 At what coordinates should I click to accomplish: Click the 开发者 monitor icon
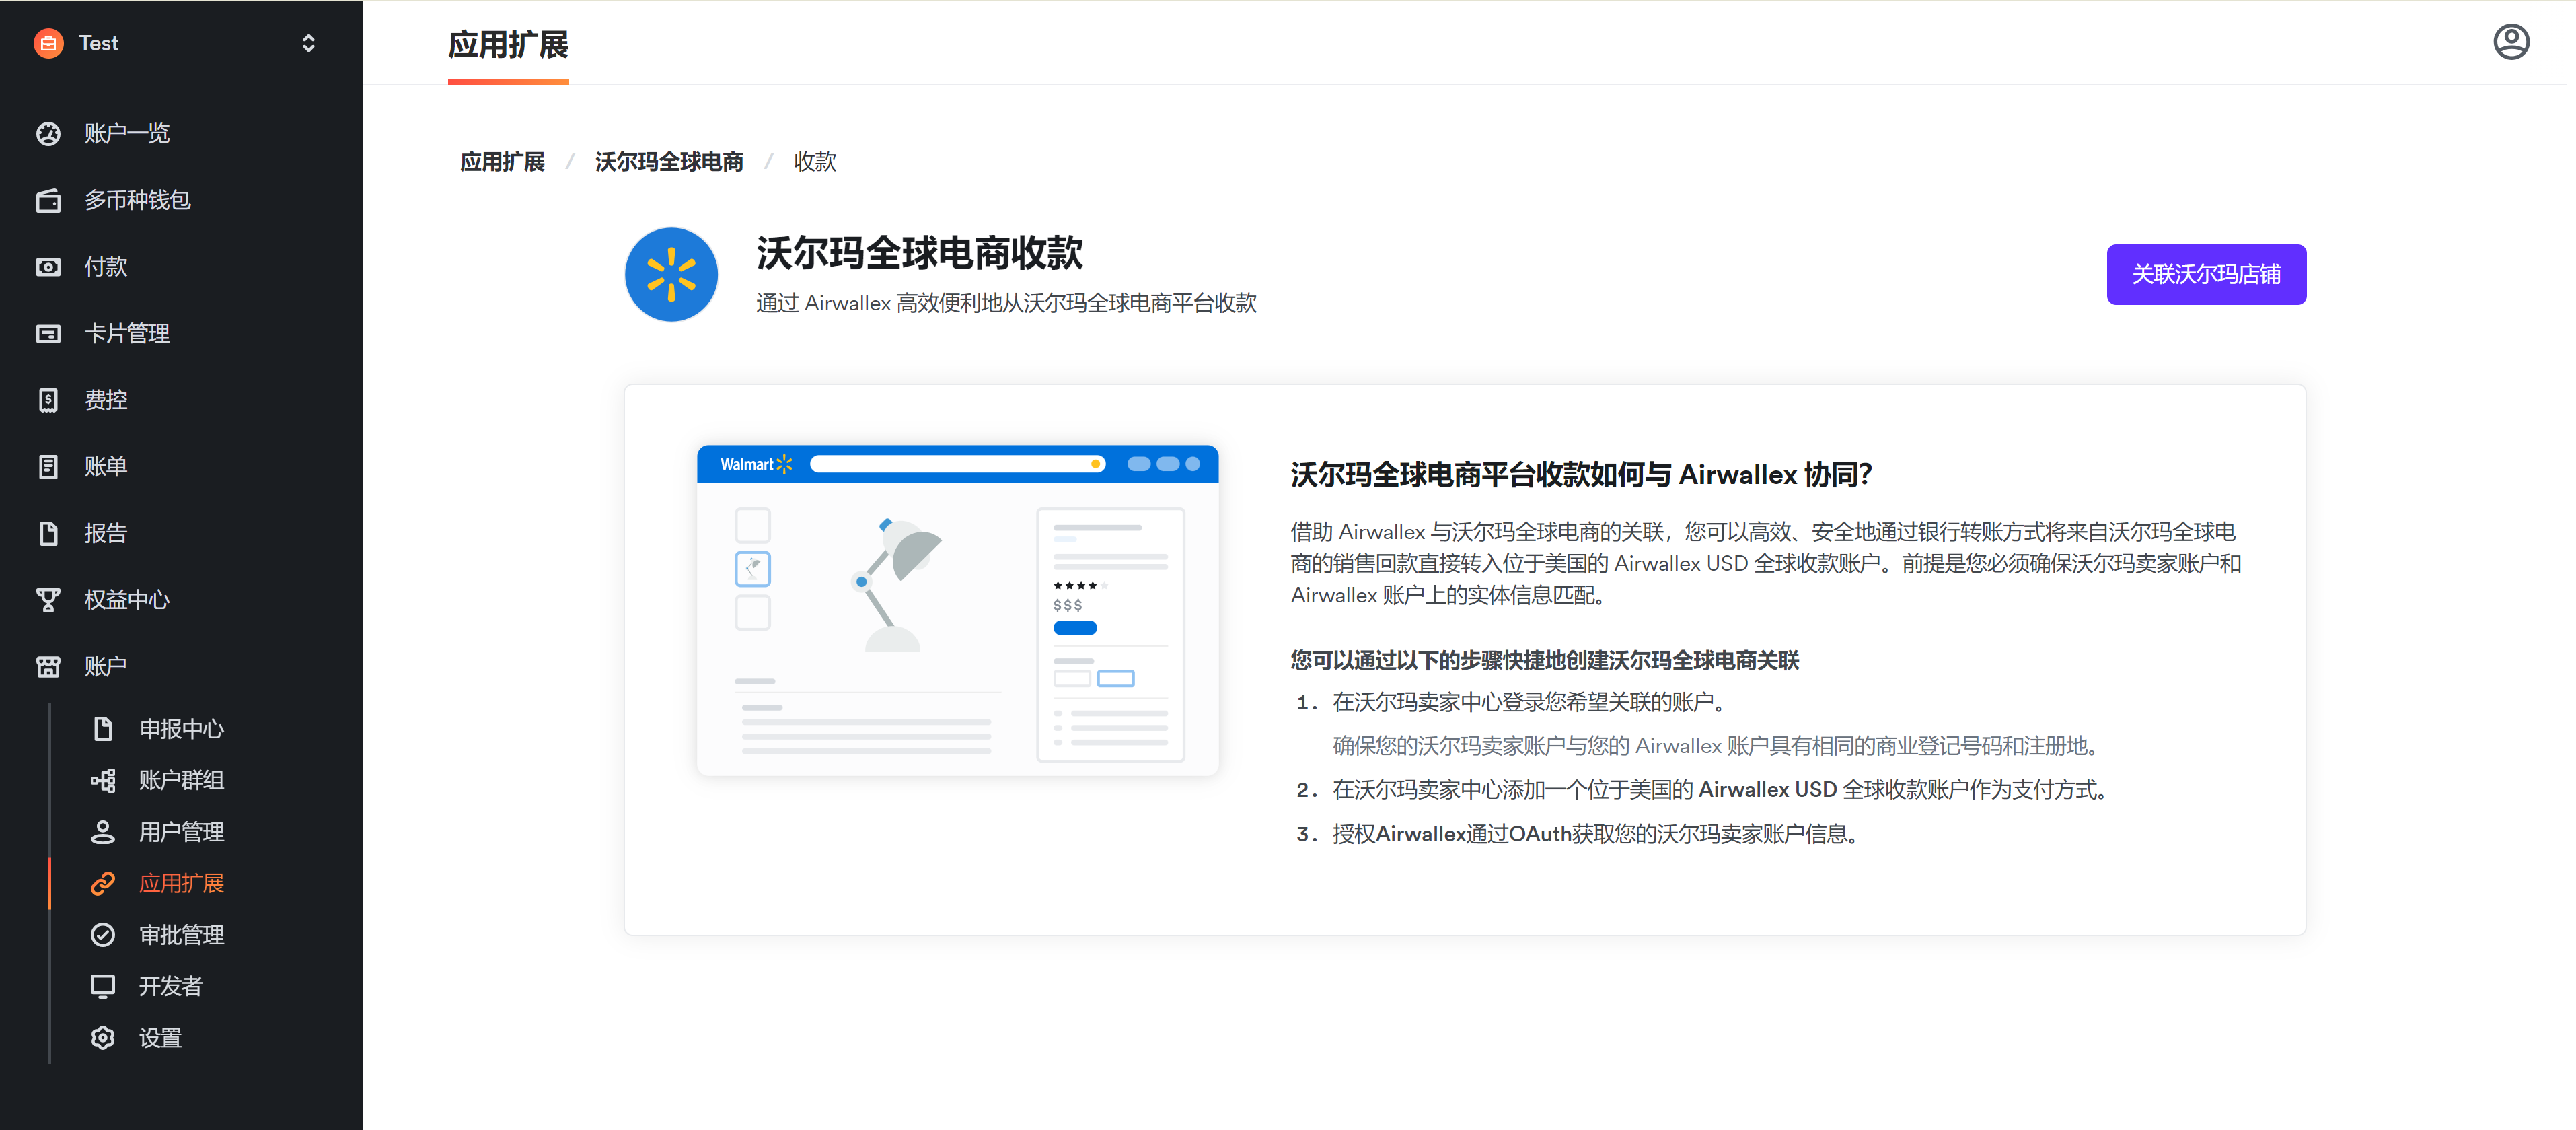[103, 987]
